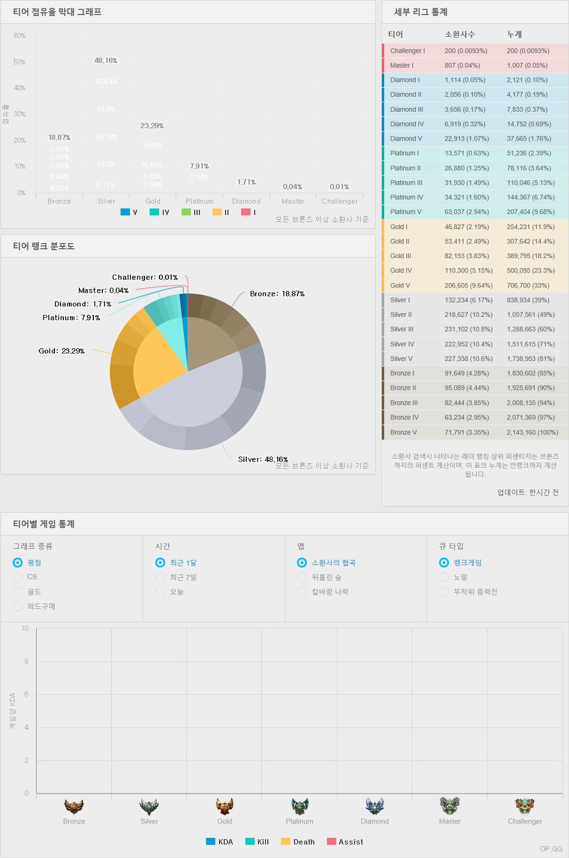Toggle division V legend in bar chart
569x858 pixels.
pos(125,212)
